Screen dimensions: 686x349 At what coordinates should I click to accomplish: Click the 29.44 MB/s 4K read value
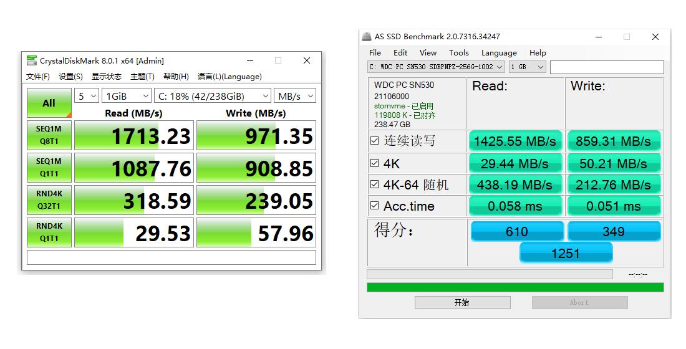coord(515,163)
